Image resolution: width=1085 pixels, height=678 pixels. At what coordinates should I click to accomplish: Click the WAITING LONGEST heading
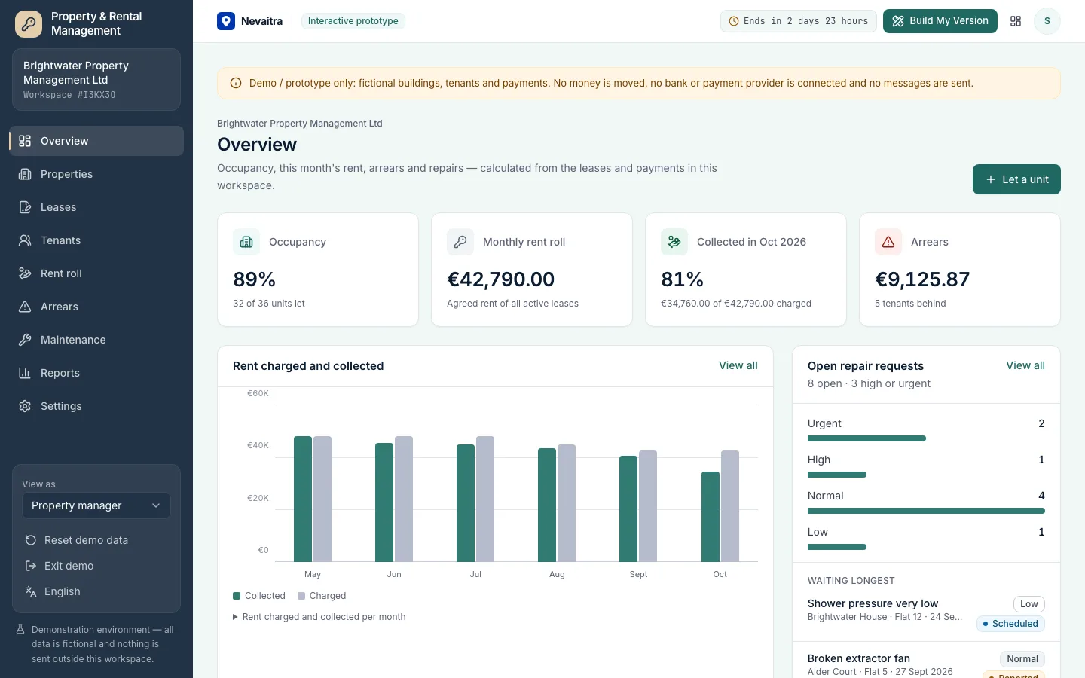tap(851, 581)
